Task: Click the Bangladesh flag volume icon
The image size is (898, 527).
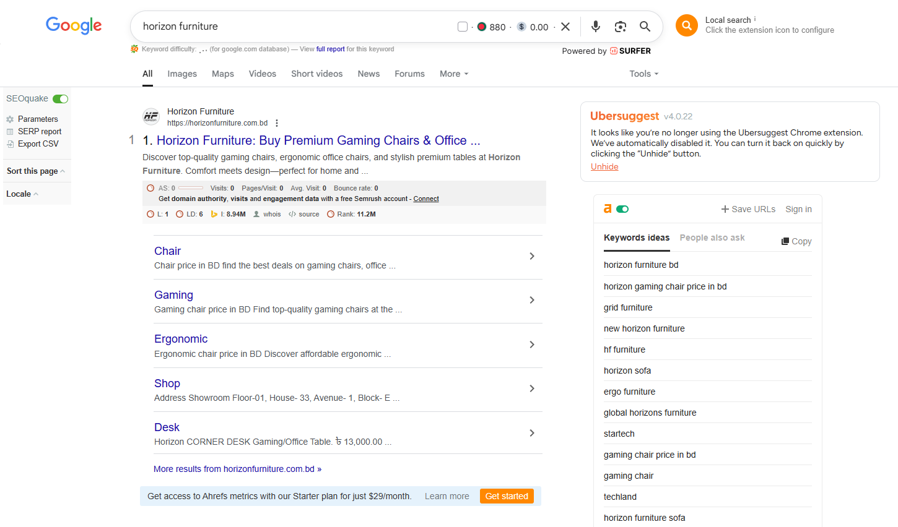Action: pos(481,27)
